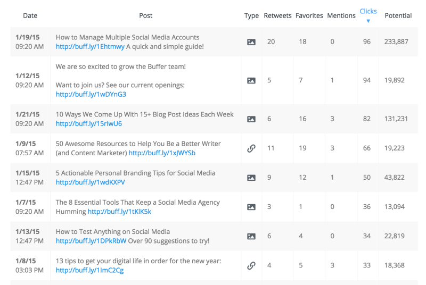426x285 pixels.
Task: Click image type icon for 1/19/15 post
Action: [x=251, y=42]
